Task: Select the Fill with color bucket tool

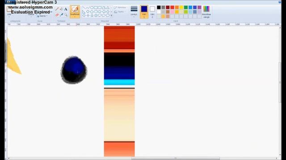Action: (61, 9)
